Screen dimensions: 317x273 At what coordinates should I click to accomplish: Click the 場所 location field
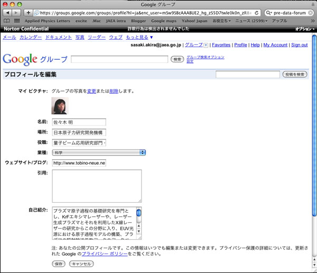pos(79,132)
